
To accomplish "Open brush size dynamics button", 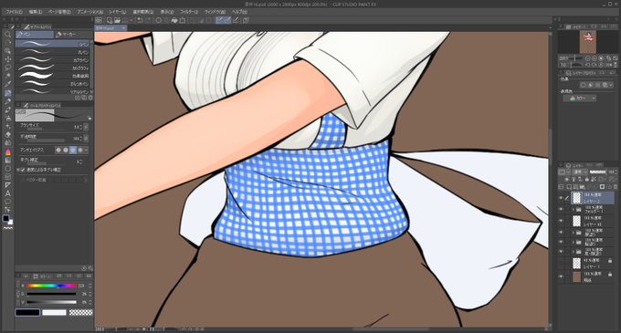I will pos(86,128).
